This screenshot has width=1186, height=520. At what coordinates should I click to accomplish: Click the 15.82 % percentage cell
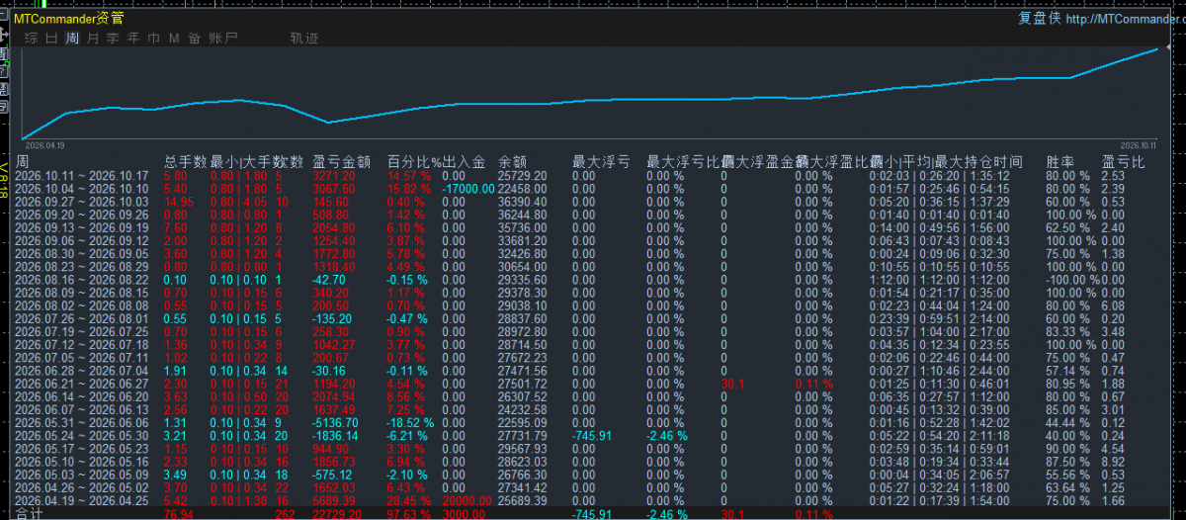click(409, 189)
